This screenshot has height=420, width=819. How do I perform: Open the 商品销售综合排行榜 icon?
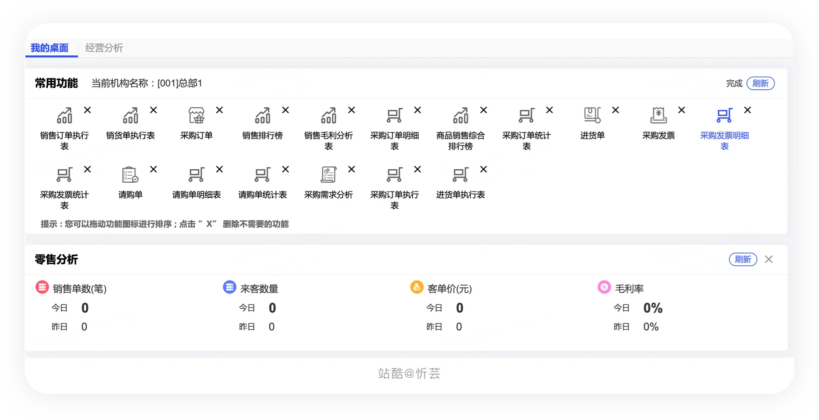point(461,115)
